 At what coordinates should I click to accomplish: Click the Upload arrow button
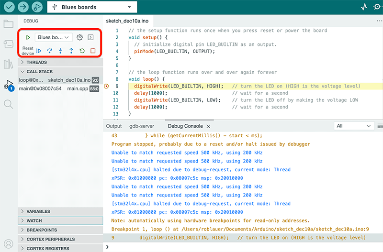[x=23, y=7]
